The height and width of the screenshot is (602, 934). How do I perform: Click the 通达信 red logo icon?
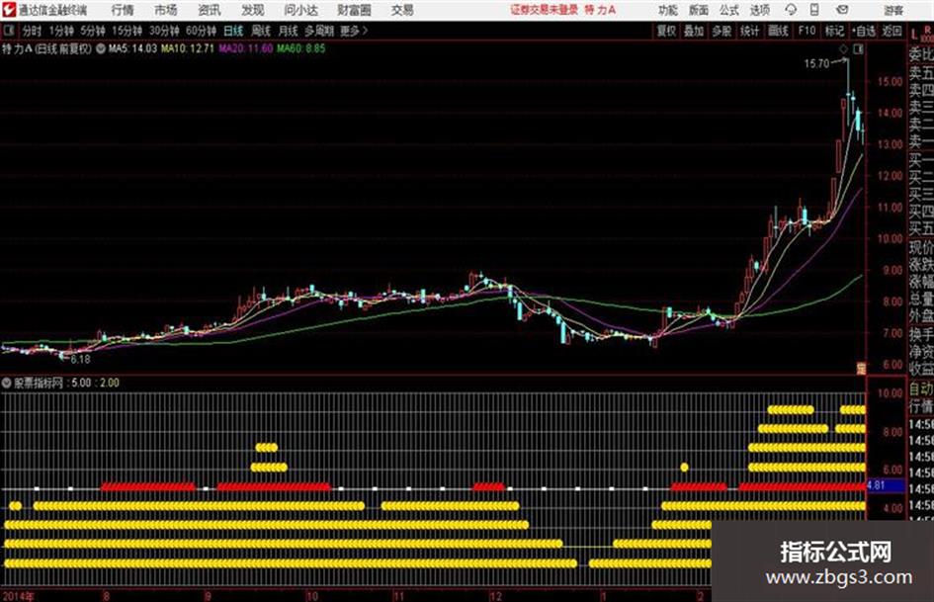click(x=10, y=10)
